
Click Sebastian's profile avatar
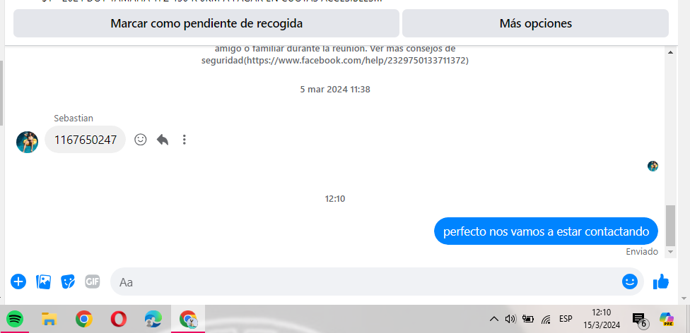tap(28, 142)
